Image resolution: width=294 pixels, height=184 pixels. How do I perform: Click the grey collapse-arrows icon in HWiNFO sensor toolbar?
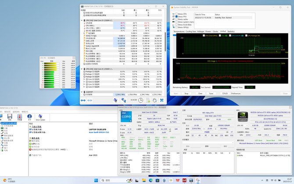(x=90, y=101)
